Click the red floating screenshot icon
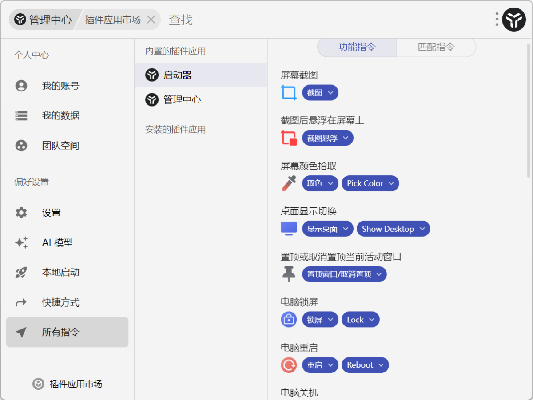Screen dimensions: 533x400 pyautogui.click(x=289, y=138)
